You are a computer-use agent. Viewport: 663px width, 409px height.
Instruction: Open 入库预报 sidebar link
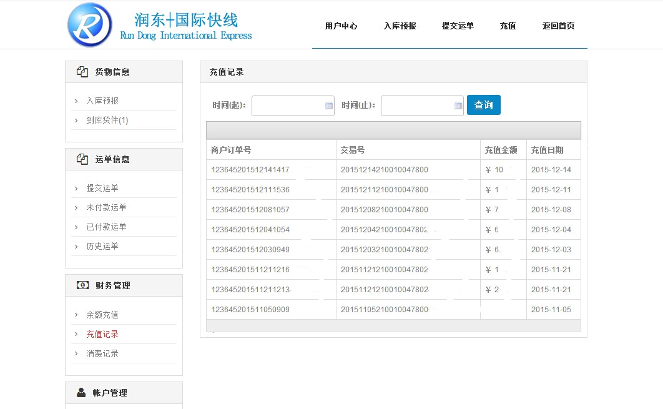coord(102,101)
